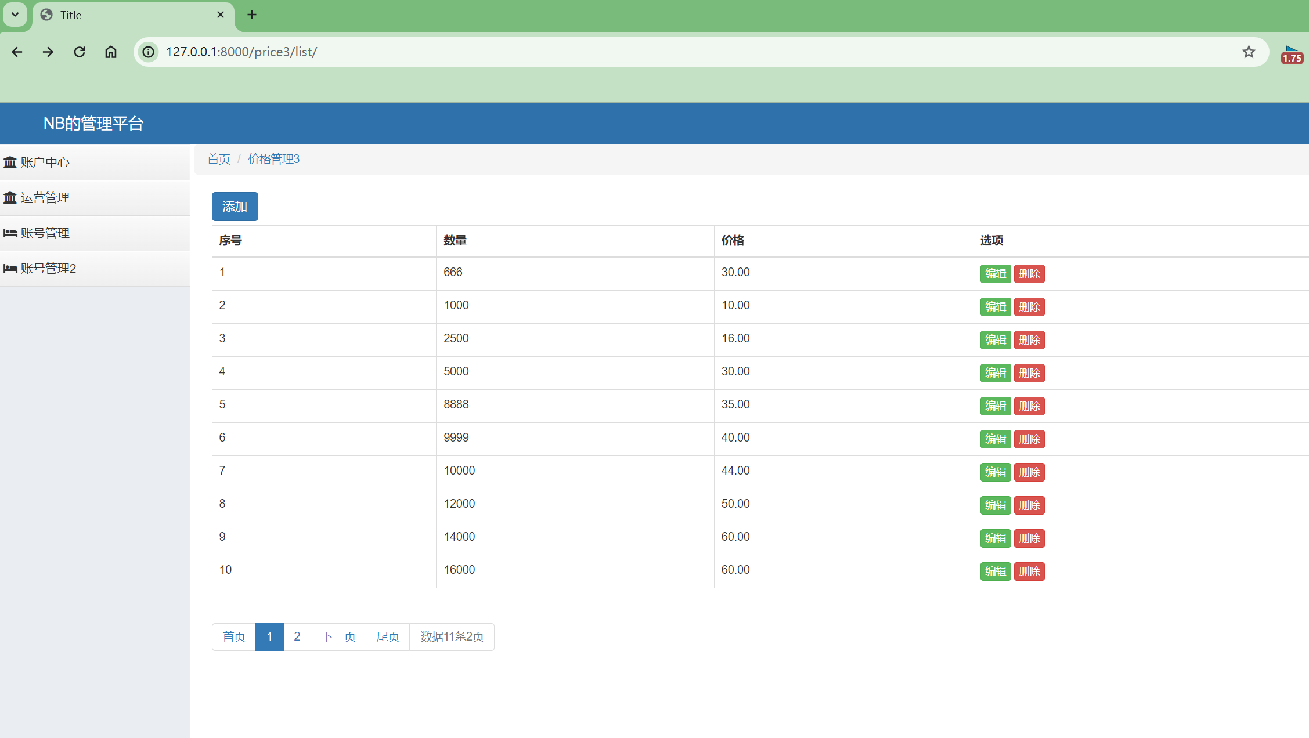This screenshot has height=738, width=1309.
Task: Delete row 6 with quantity 9999
Action: [x=1029, y=439]
